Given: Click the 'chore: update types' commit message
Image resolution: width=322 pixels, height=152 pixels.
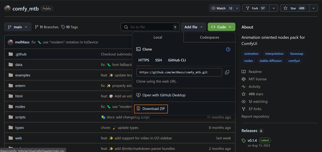Looking at the screenshot, I should pos(119,128).
